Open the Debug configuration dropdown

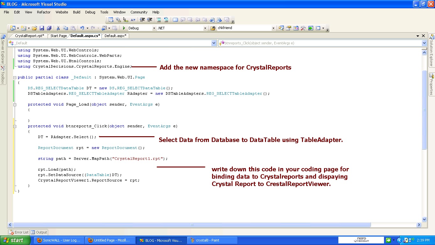pyautogui.click(x=154, y=28)
